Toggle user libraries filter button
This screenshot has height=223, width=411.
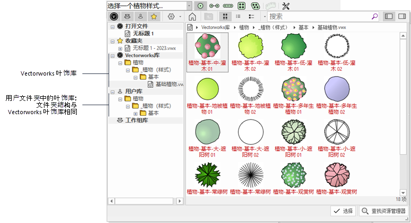(x=140, y=16)
